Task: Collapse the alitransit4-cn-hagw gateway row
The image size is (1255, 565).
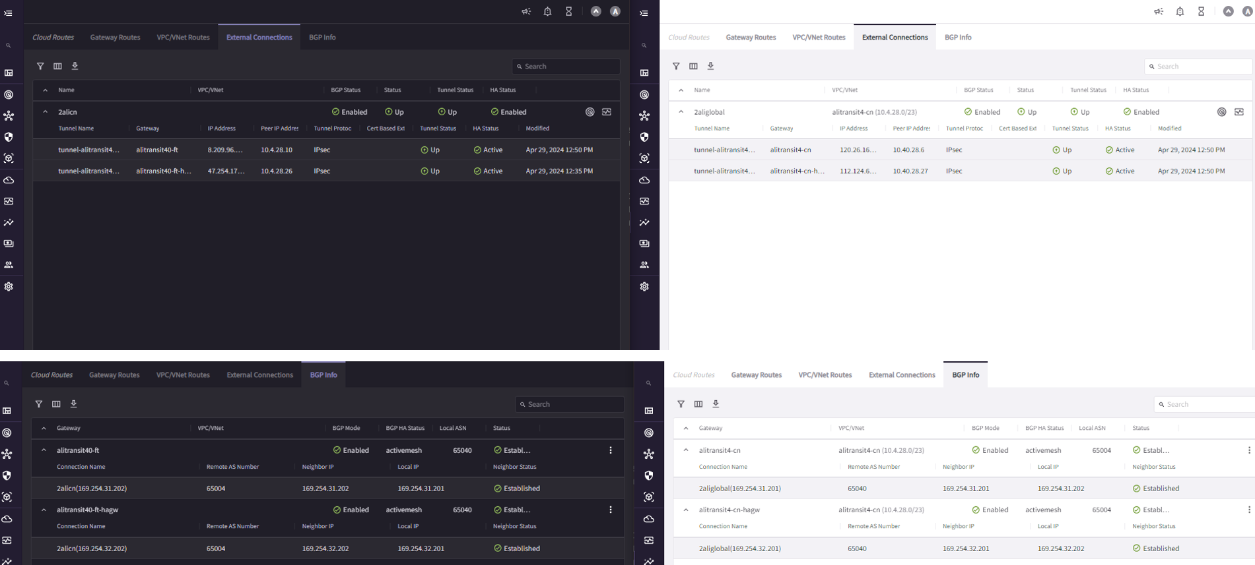Action: point(686,510)
